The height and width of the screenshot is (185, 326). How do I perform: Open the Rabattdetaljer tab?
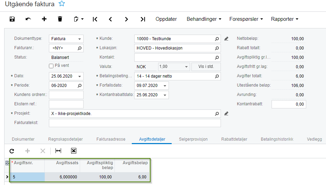click(x=234, y=139)
